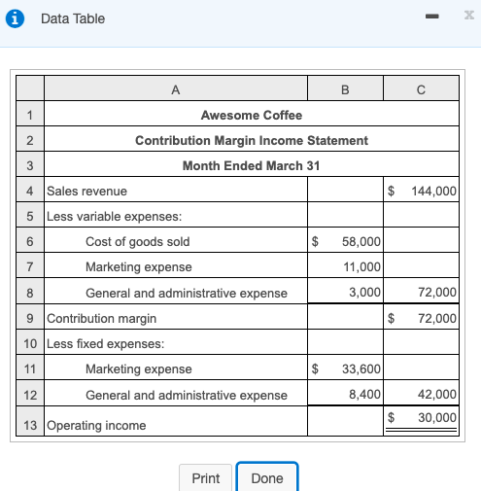The width and height of the screenshot is (481, 491).
Task: Click the Data Table dialog title
Action: [73, 18]
